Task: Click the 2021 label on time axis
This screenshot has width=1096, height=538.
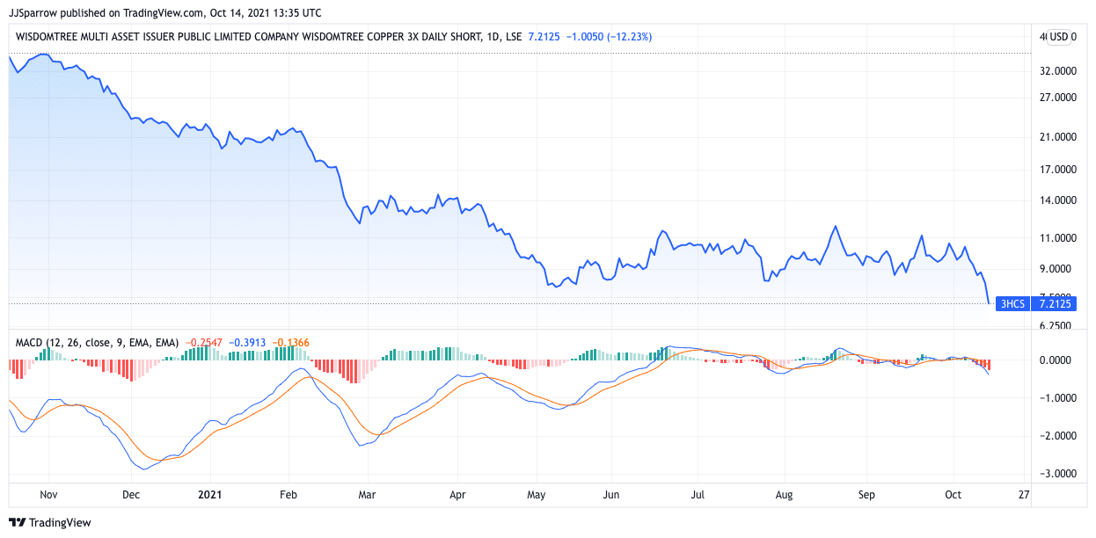Action: 210,495
